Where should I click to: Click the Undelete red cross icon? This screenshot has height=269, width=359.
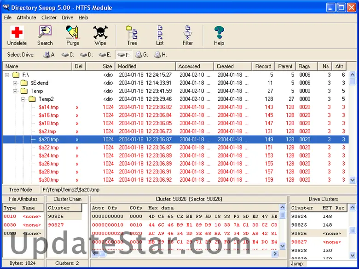17,32
